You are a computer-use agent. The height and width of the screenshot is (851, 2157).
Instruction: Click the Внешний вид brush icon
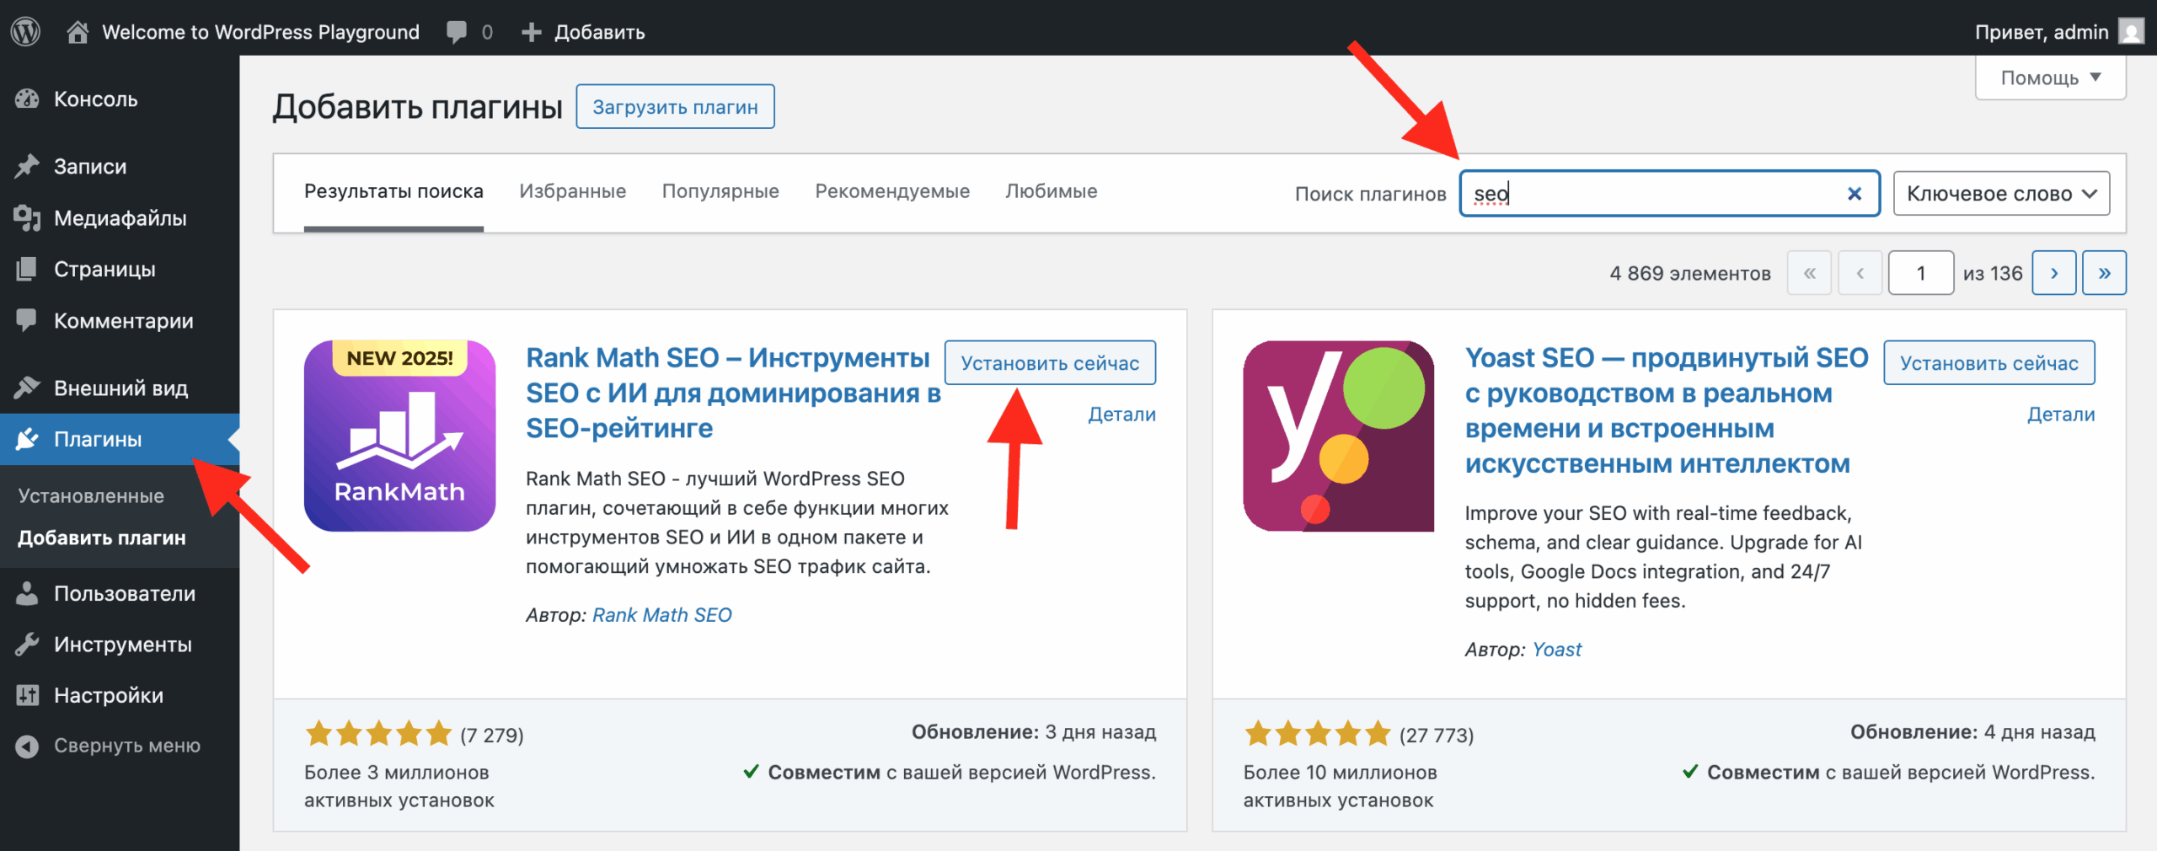(27, 388)
